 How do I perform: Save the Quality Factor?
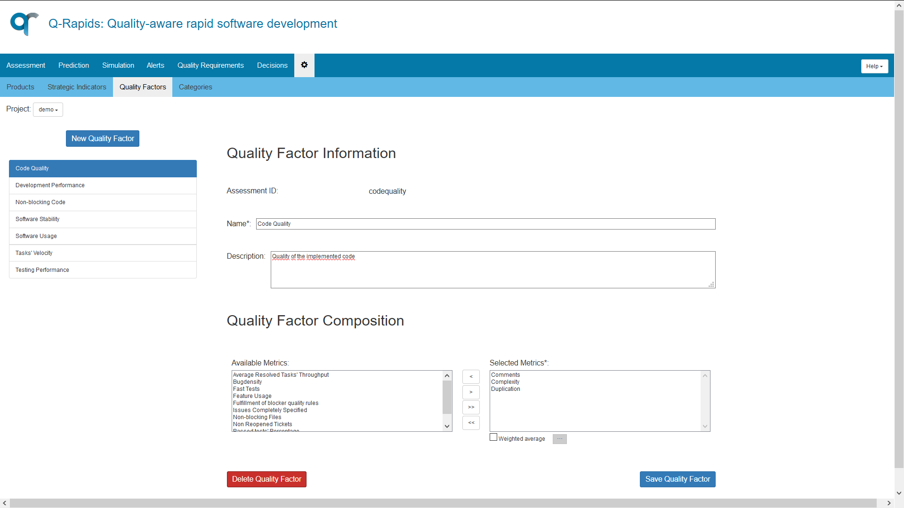pyautogui.click(x=677, y=479)
